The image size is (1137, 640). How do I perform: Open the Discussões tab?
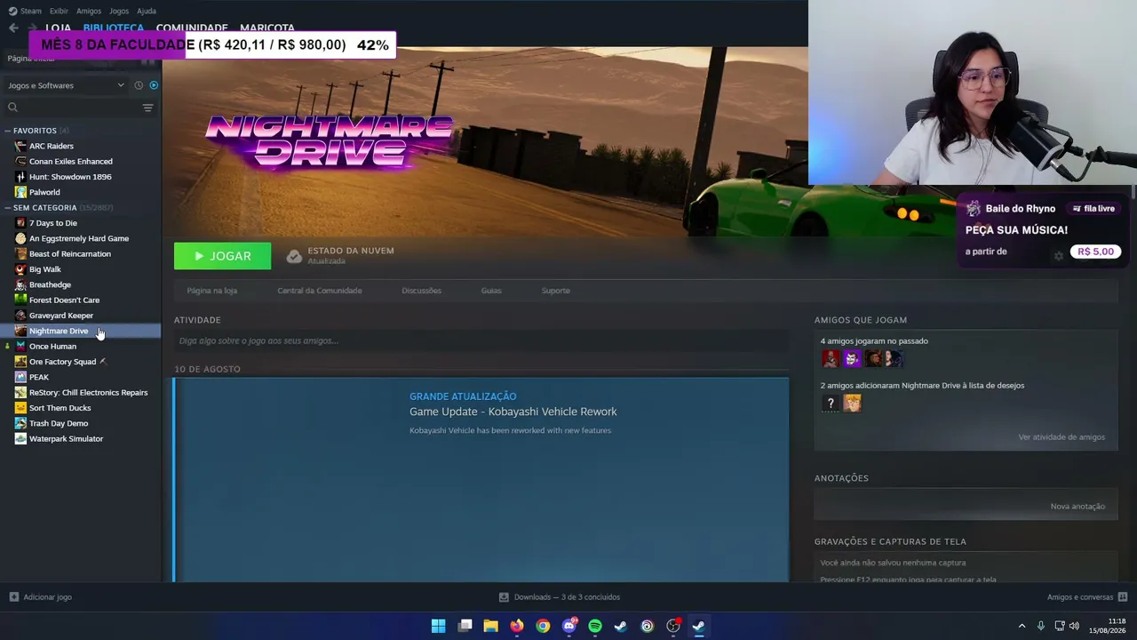(421, 291)
